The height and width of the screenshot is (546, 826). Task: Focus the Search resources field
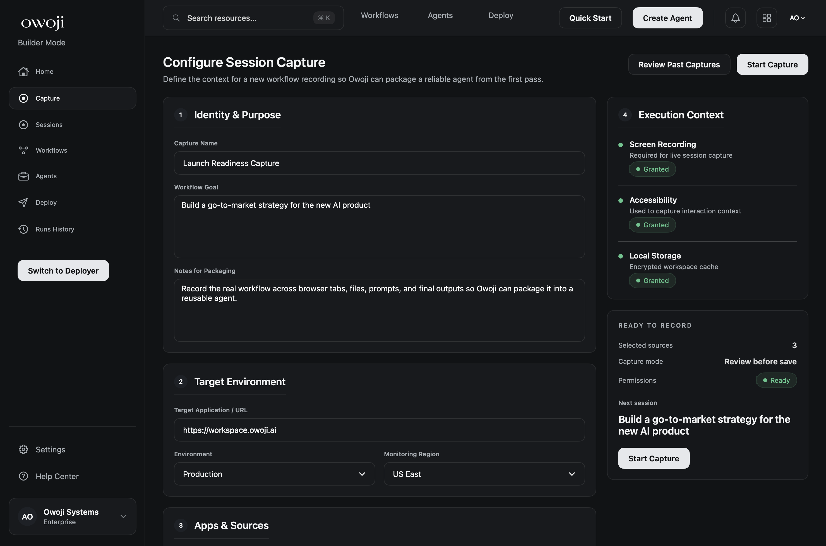(x=244, y=18)
